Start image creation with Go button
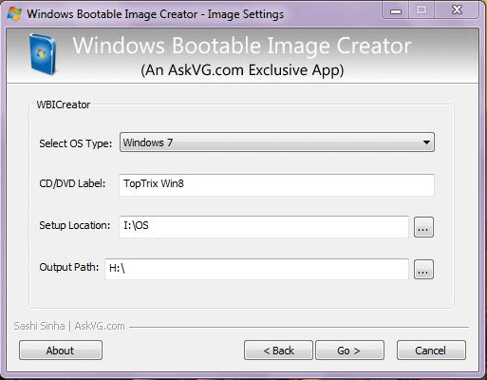Screen dimensions: 487x380 (349, 351)
